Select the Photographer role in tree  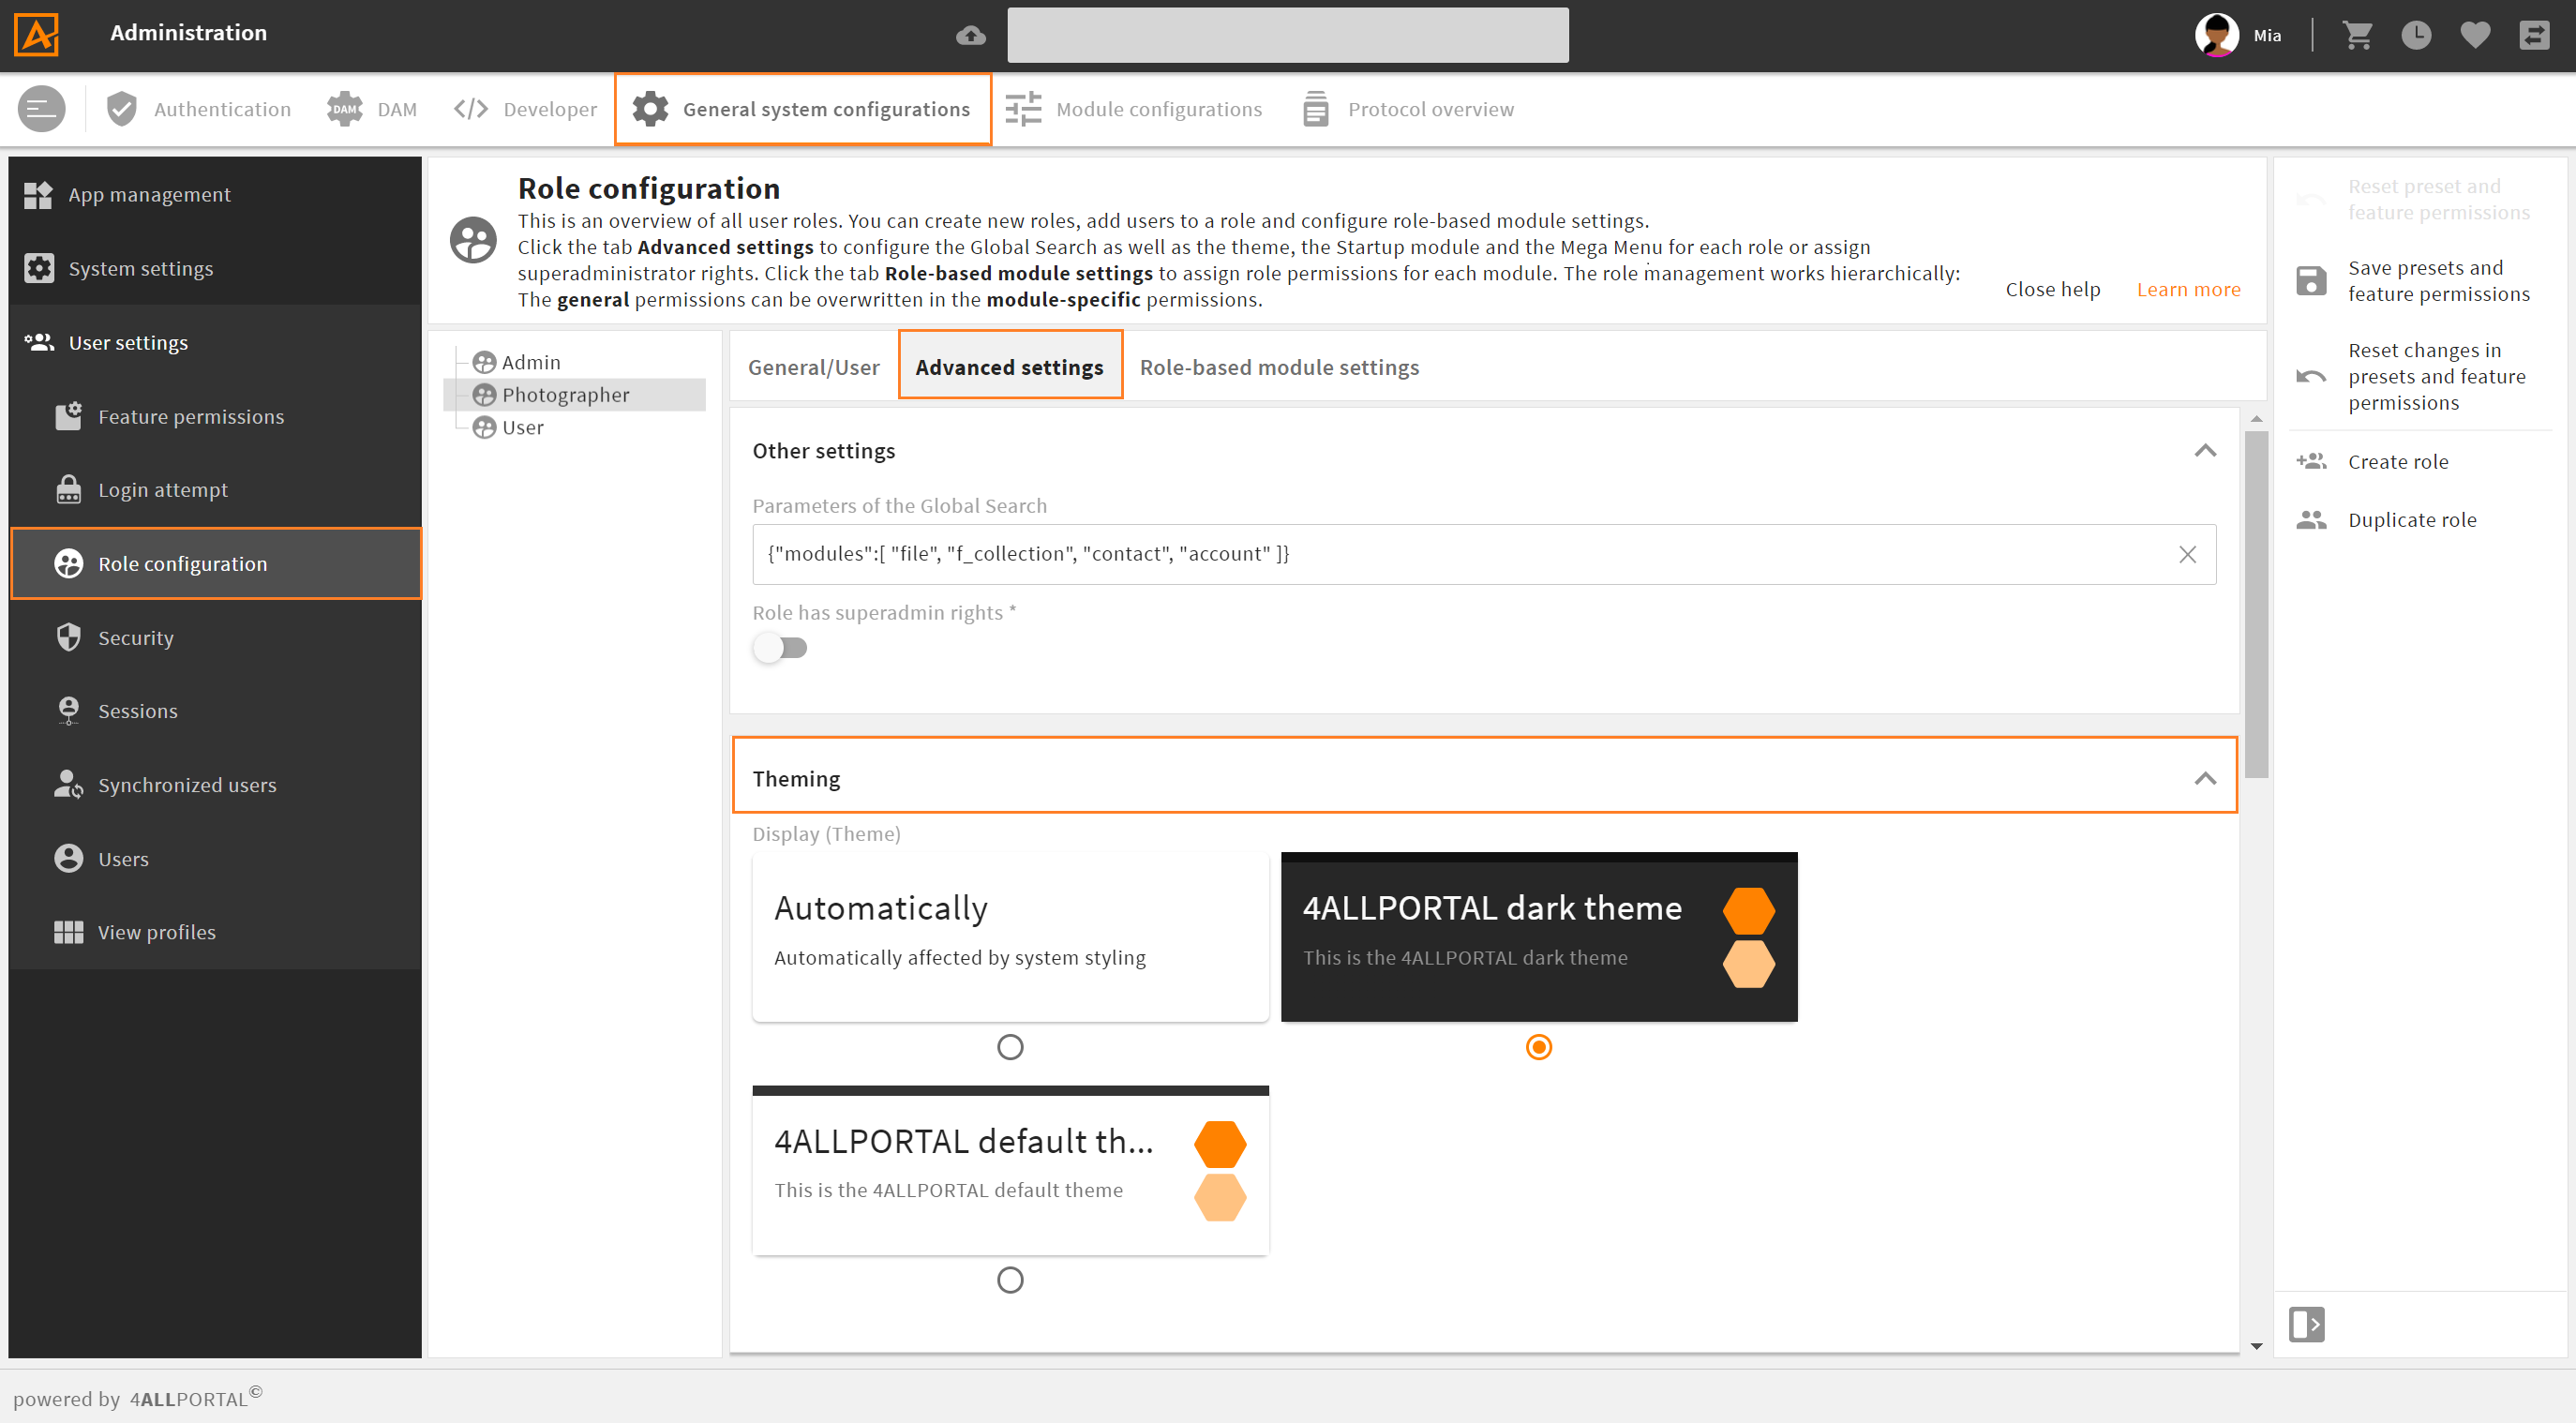(574, 395)
